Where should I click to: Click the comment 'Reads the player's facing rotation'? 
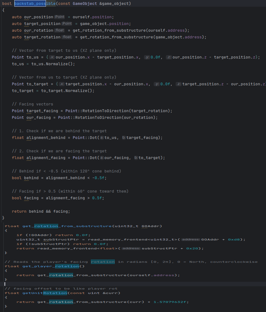[131, 262]
